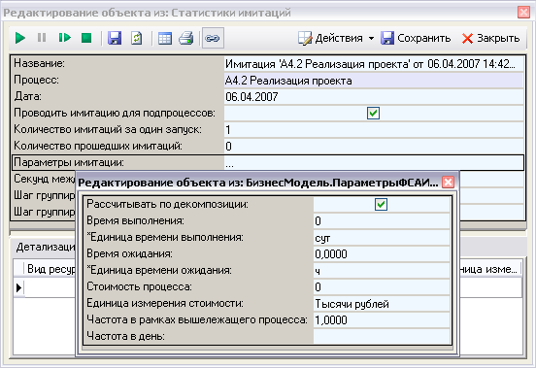Click the Рассчитывать по декомпозиции label
The image size is (536, 368).
tap(167, 204)
